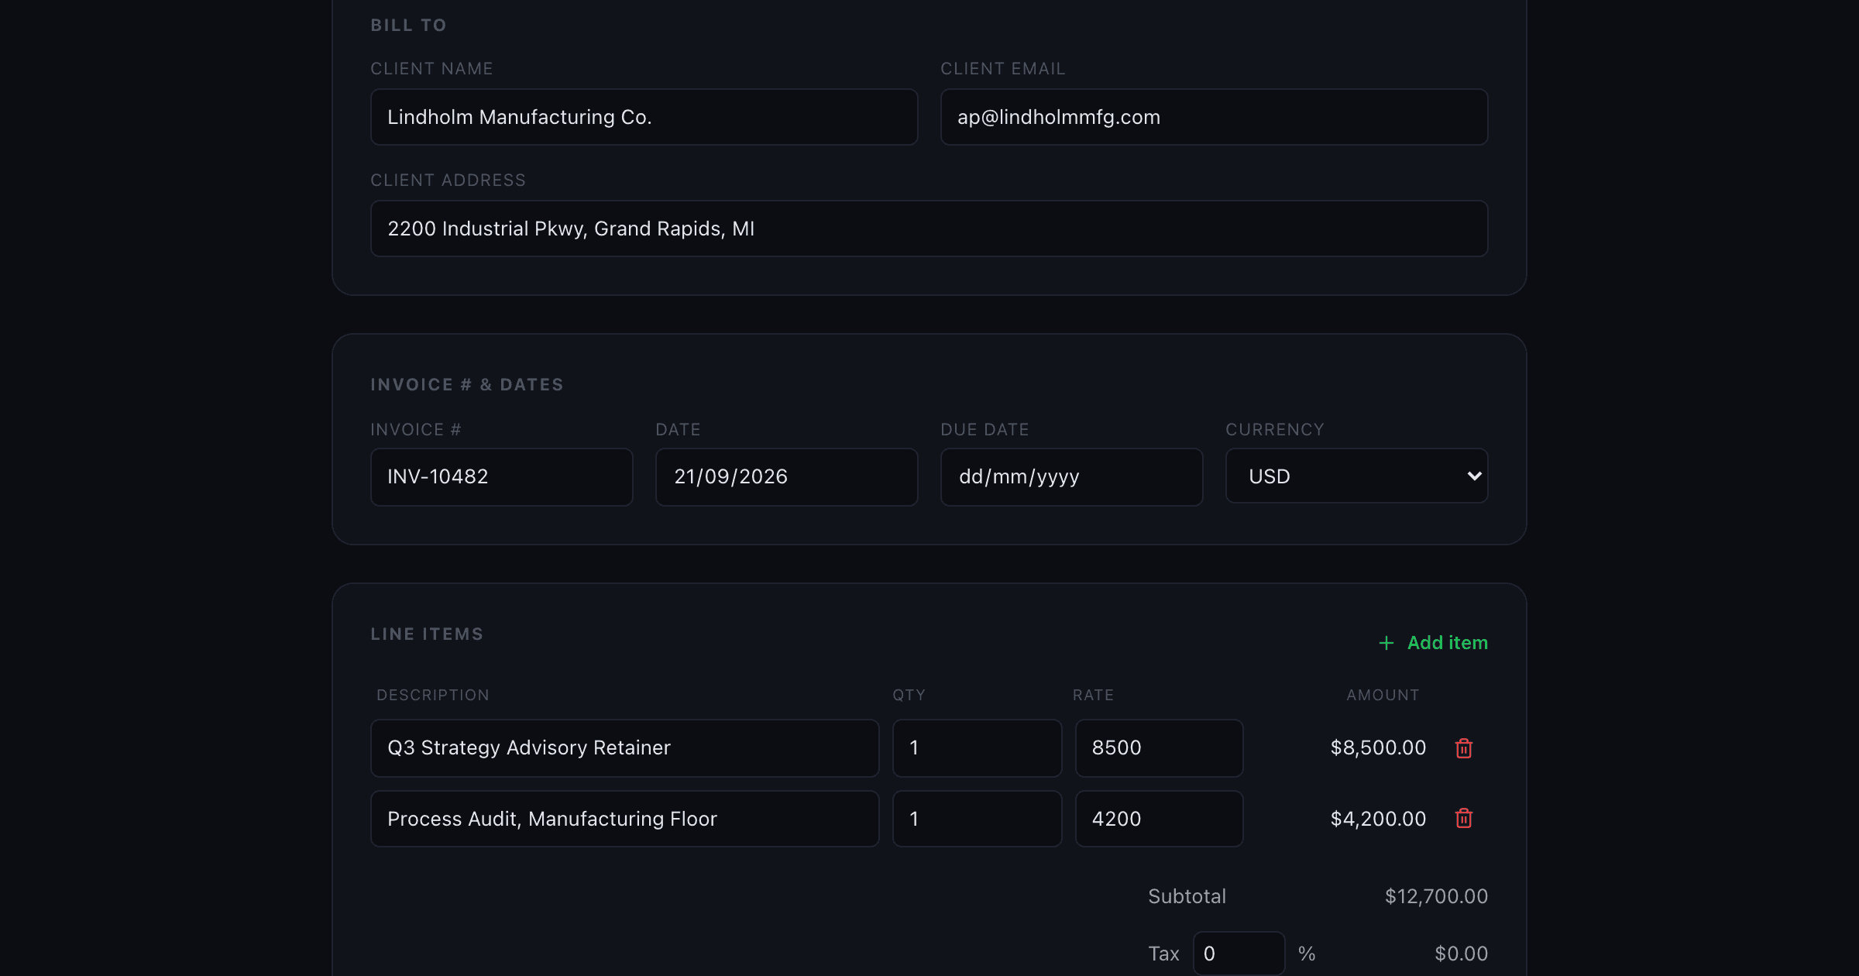Edit description Process Audit, Manufacturing Floor
This screenshot has width=1859, height=976.
coord(624,819)
